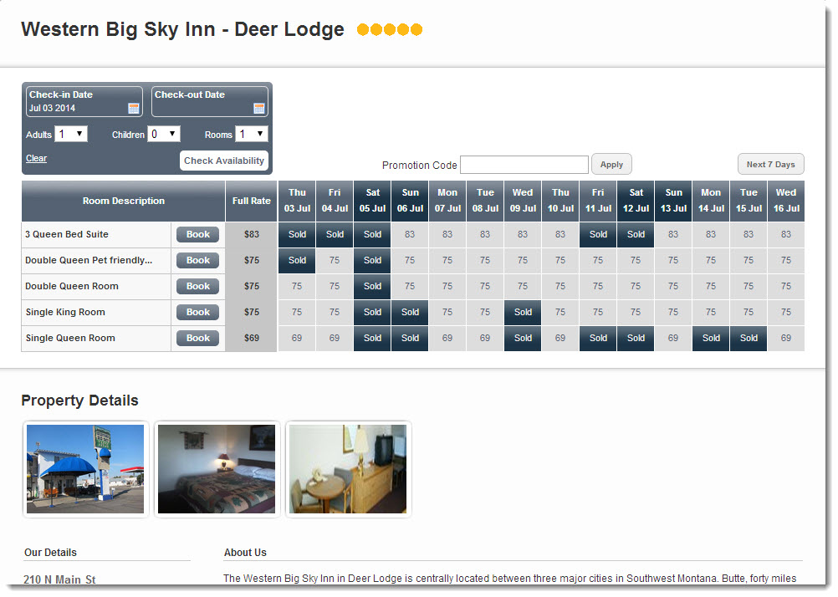Select the Tue 15 Jul column header

click(x=749, y=201)
